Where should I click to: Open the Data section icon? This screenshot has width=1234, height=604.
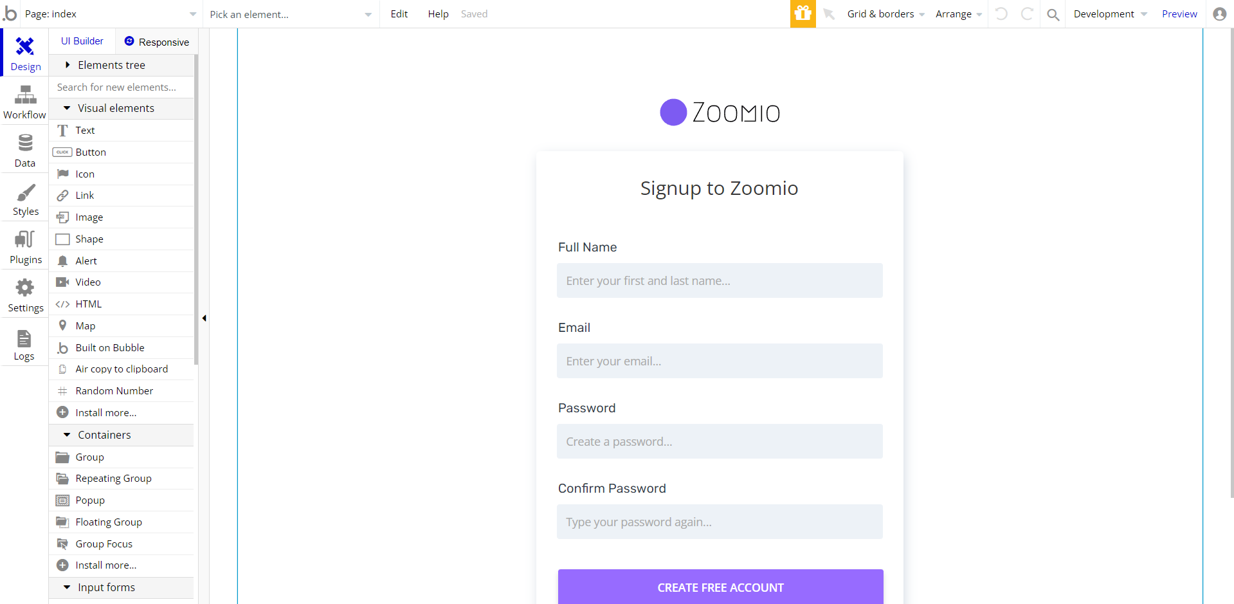(x=25, y=150)
